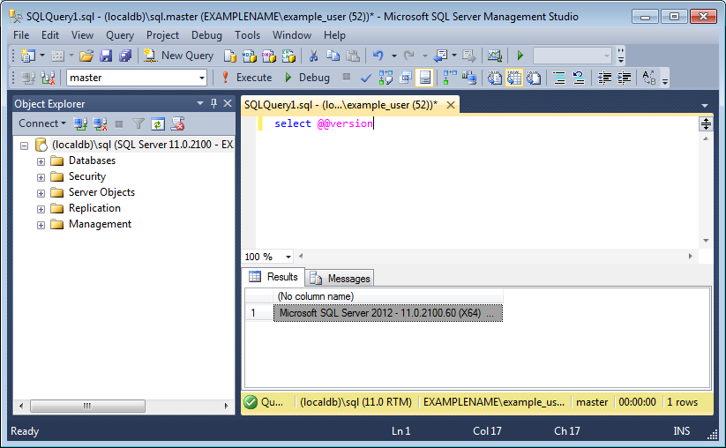Open the Undo history dropdown arrow
Image resolution: width=726 pixels, height=448 pixels.
(394, 56)
